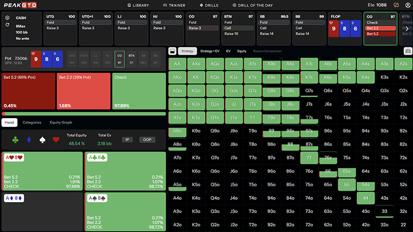The width and height of the screenshot is (413, 232).
Task: Filter by the white spades suit icon
Action: pos(43,140)
